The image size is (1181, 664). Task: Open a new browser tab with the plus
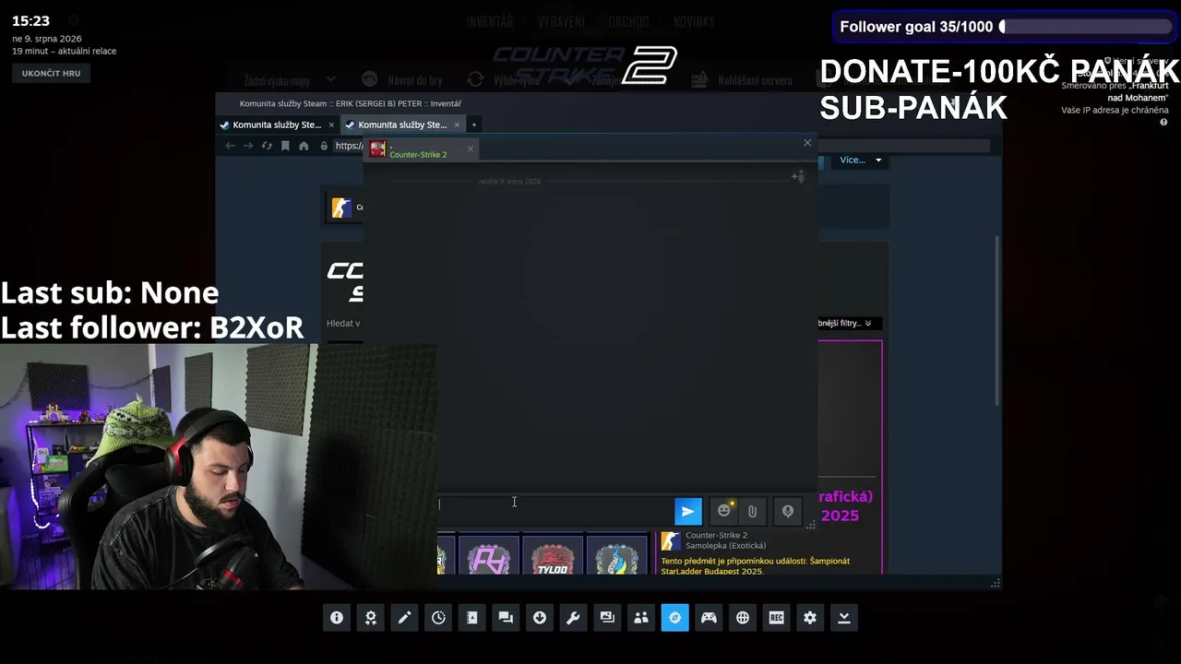[x=474, y=125]
